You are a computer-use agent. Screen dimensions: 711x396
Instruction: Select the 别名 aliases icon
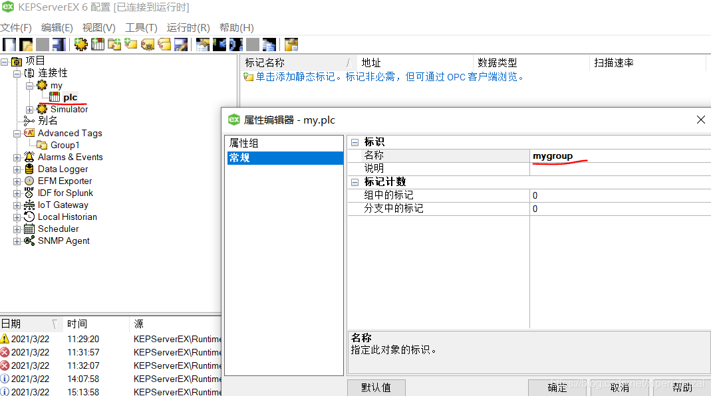(x=29, y=121)
